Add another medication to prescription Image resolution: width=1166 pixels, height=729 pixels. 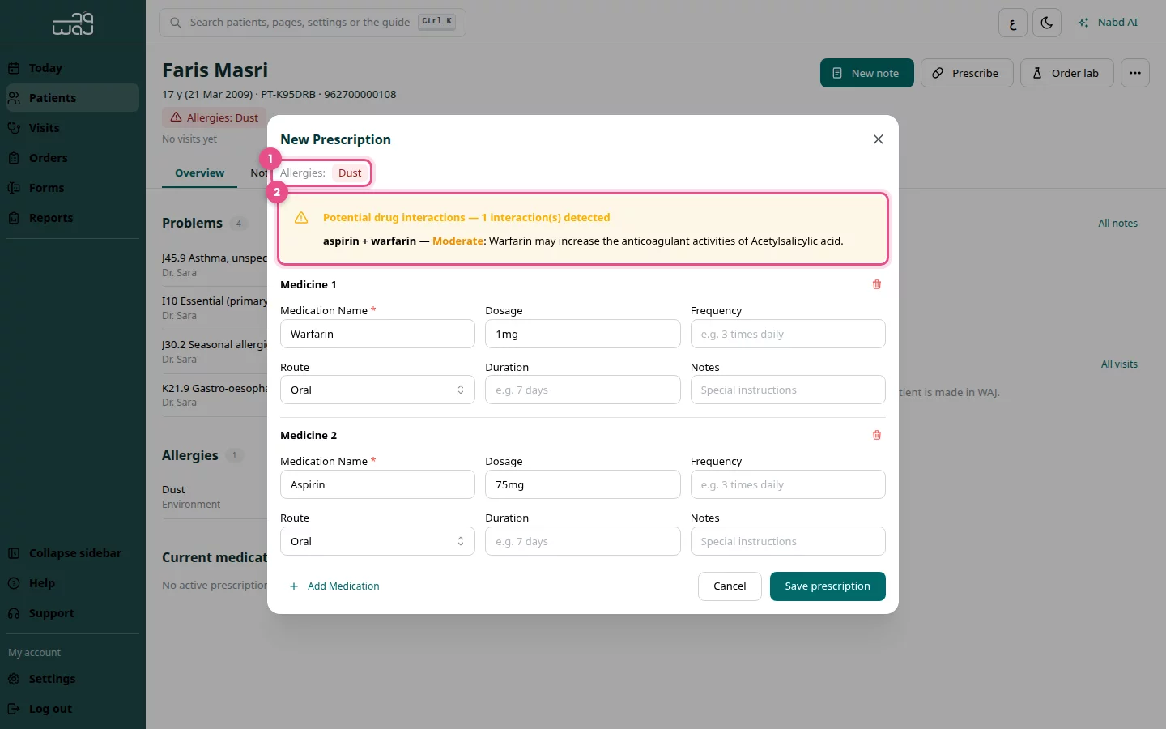[x=334, y=586]
